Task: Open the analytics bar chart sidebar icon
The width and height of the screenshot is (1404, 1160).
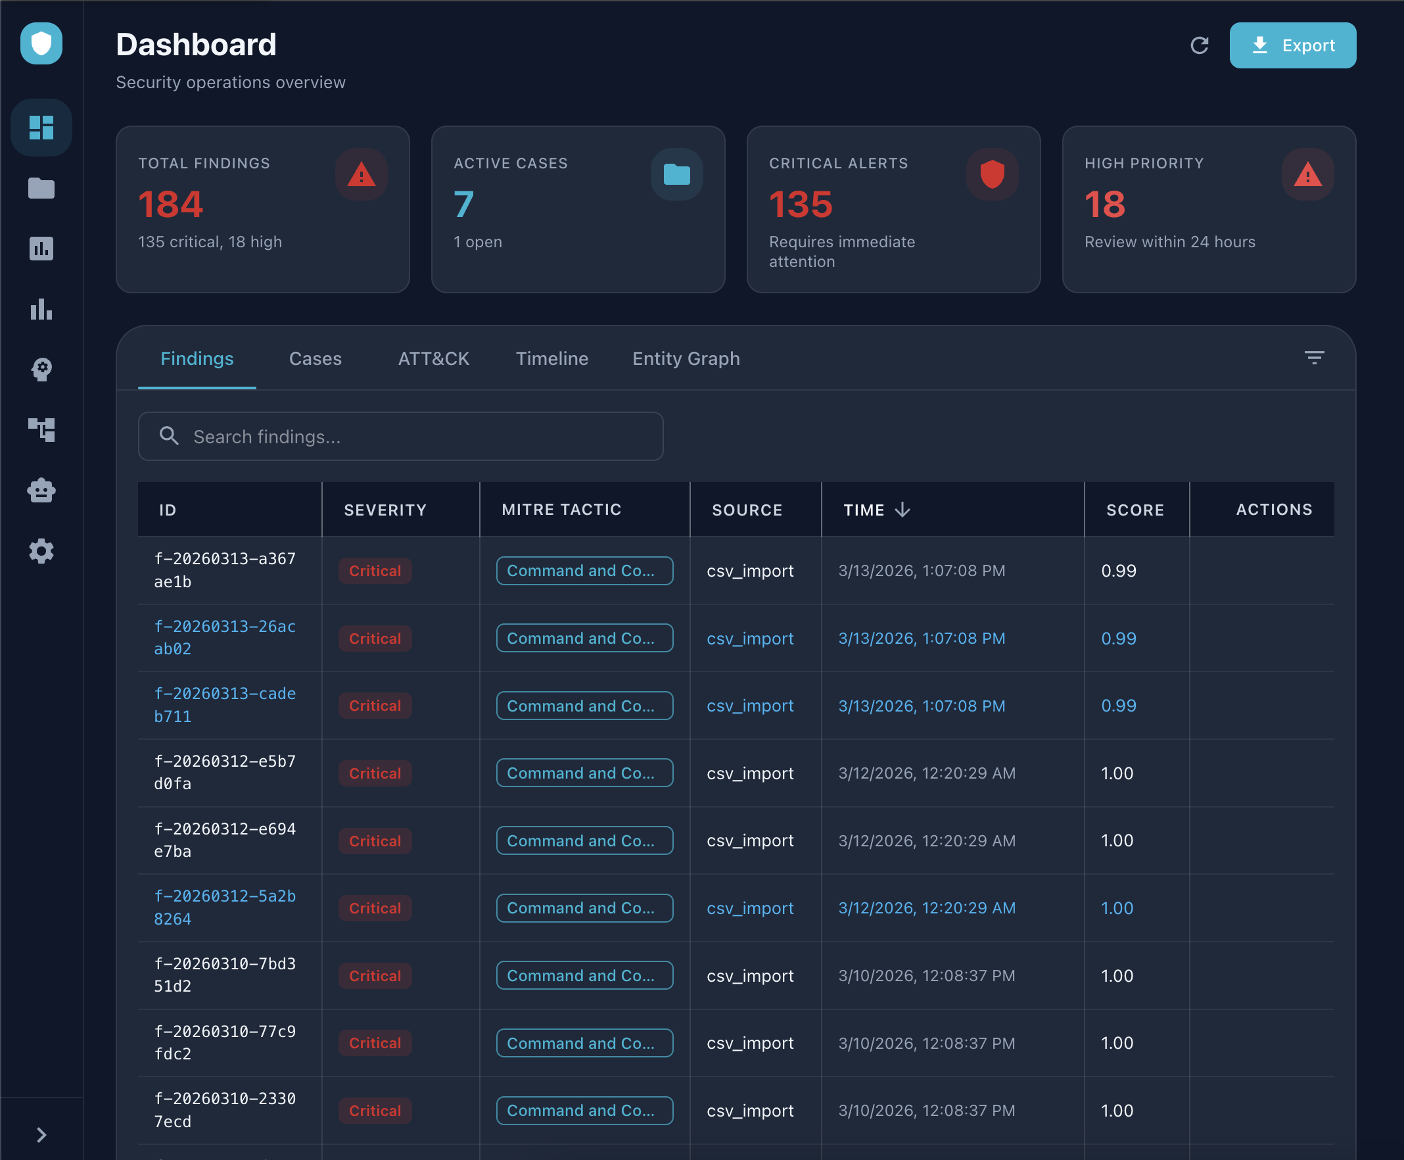Action: pos(41,309)
